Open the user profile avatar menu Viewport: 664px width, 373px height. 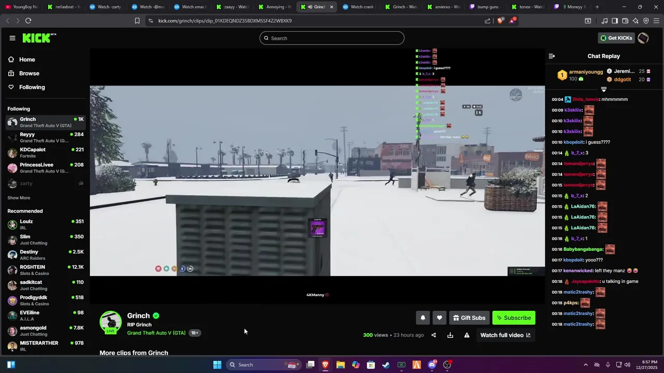643,38
